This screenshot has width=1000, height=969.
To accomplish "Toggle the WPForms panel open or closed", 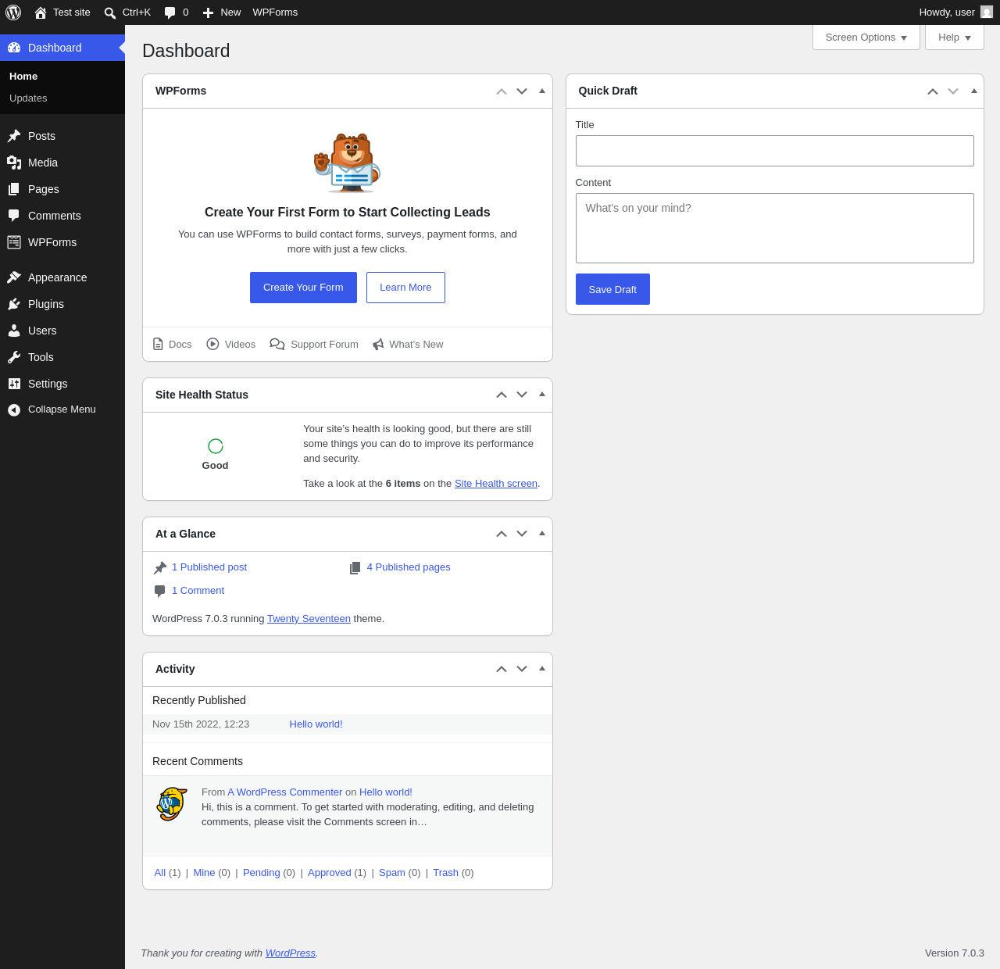I will pos(542,91).
